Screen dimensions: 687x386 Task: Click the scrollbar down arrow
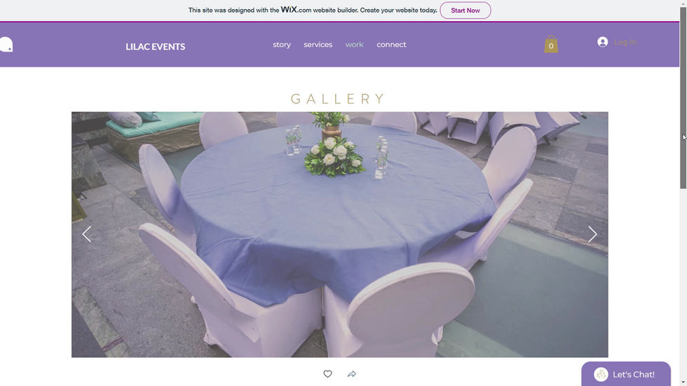683,383
